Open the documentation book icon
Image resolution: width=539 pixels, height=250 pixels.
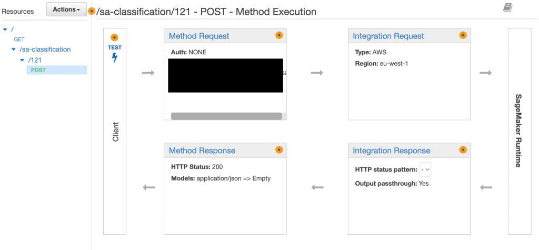(507, 7)
